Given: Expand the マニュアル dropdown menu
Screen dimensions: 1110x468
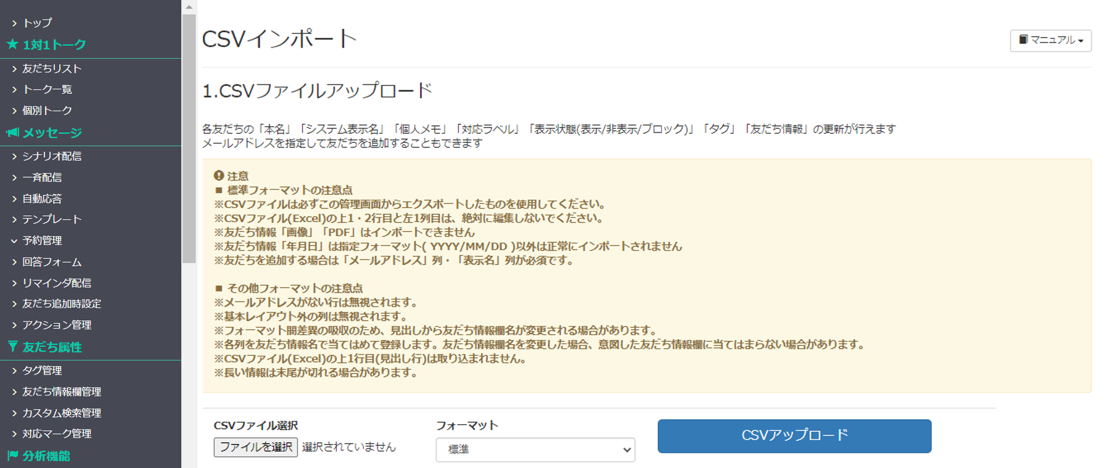Looking at the screenshot, I should pos(1050,41).
